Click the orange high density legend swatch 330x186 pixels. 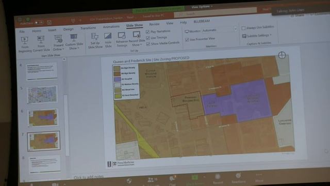pyautogui.click(x=117, y=73)
